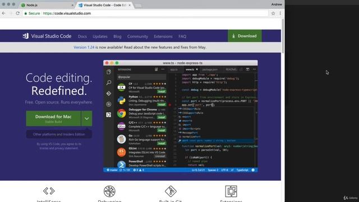The width and height of the screenshot is (359, 202).
Task: Click Download for Mac button
Action: coord(53,118)
